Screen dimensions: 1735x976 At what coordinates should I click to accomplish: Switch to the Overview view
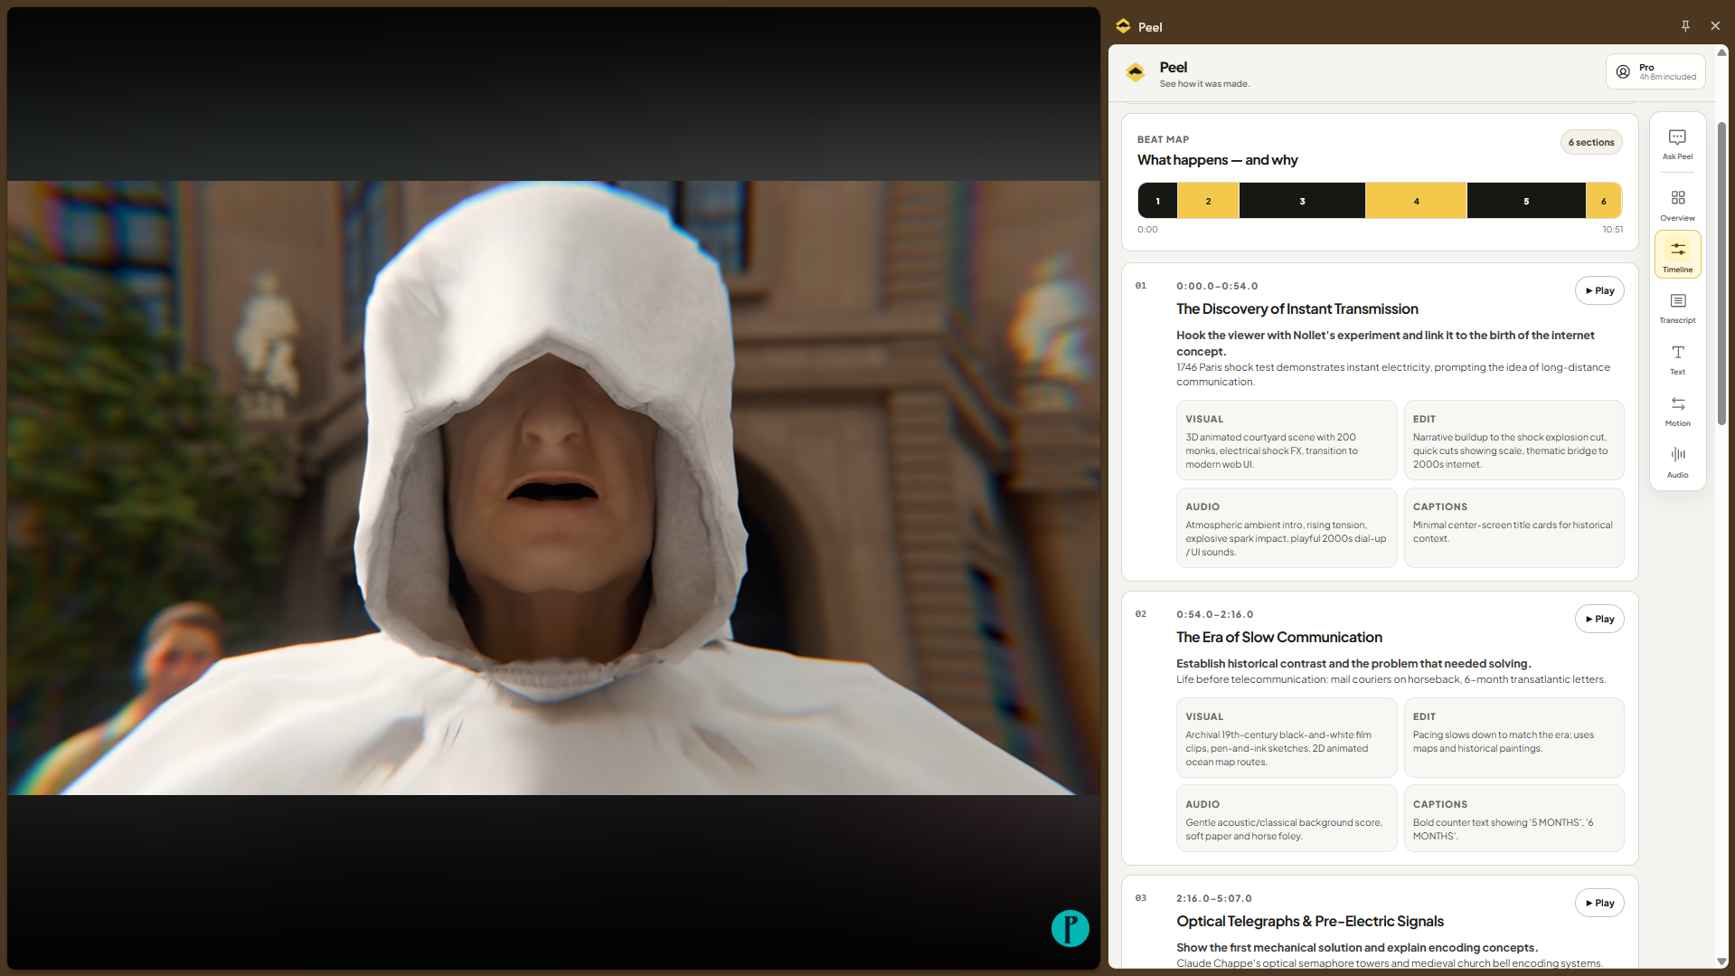1677,205
